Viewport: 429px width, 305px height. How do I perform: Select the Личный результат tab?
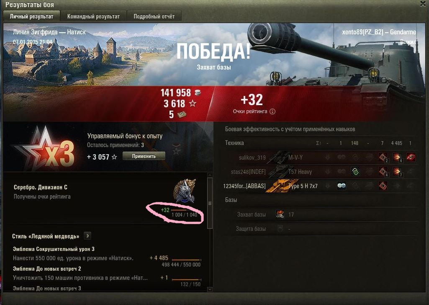[x=31, y=16]
